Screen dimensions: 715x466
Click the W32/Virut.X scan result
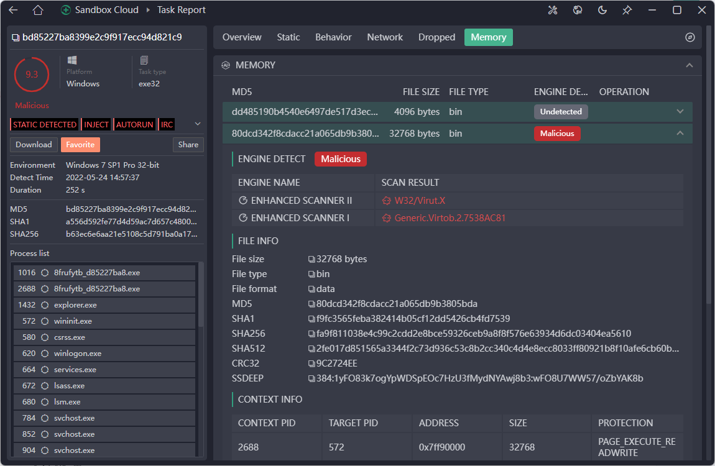[420, 201]
